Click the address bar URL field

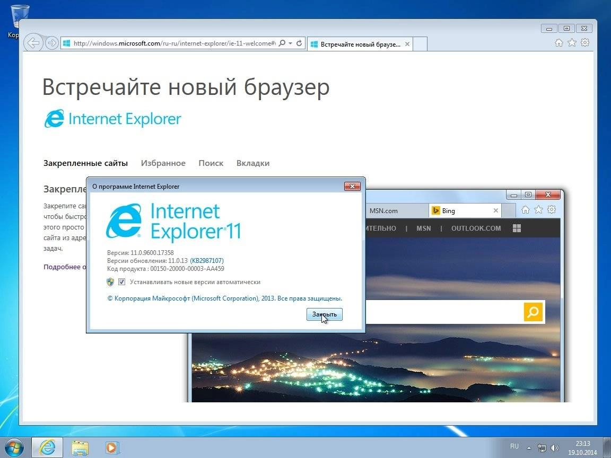[174, 43]
